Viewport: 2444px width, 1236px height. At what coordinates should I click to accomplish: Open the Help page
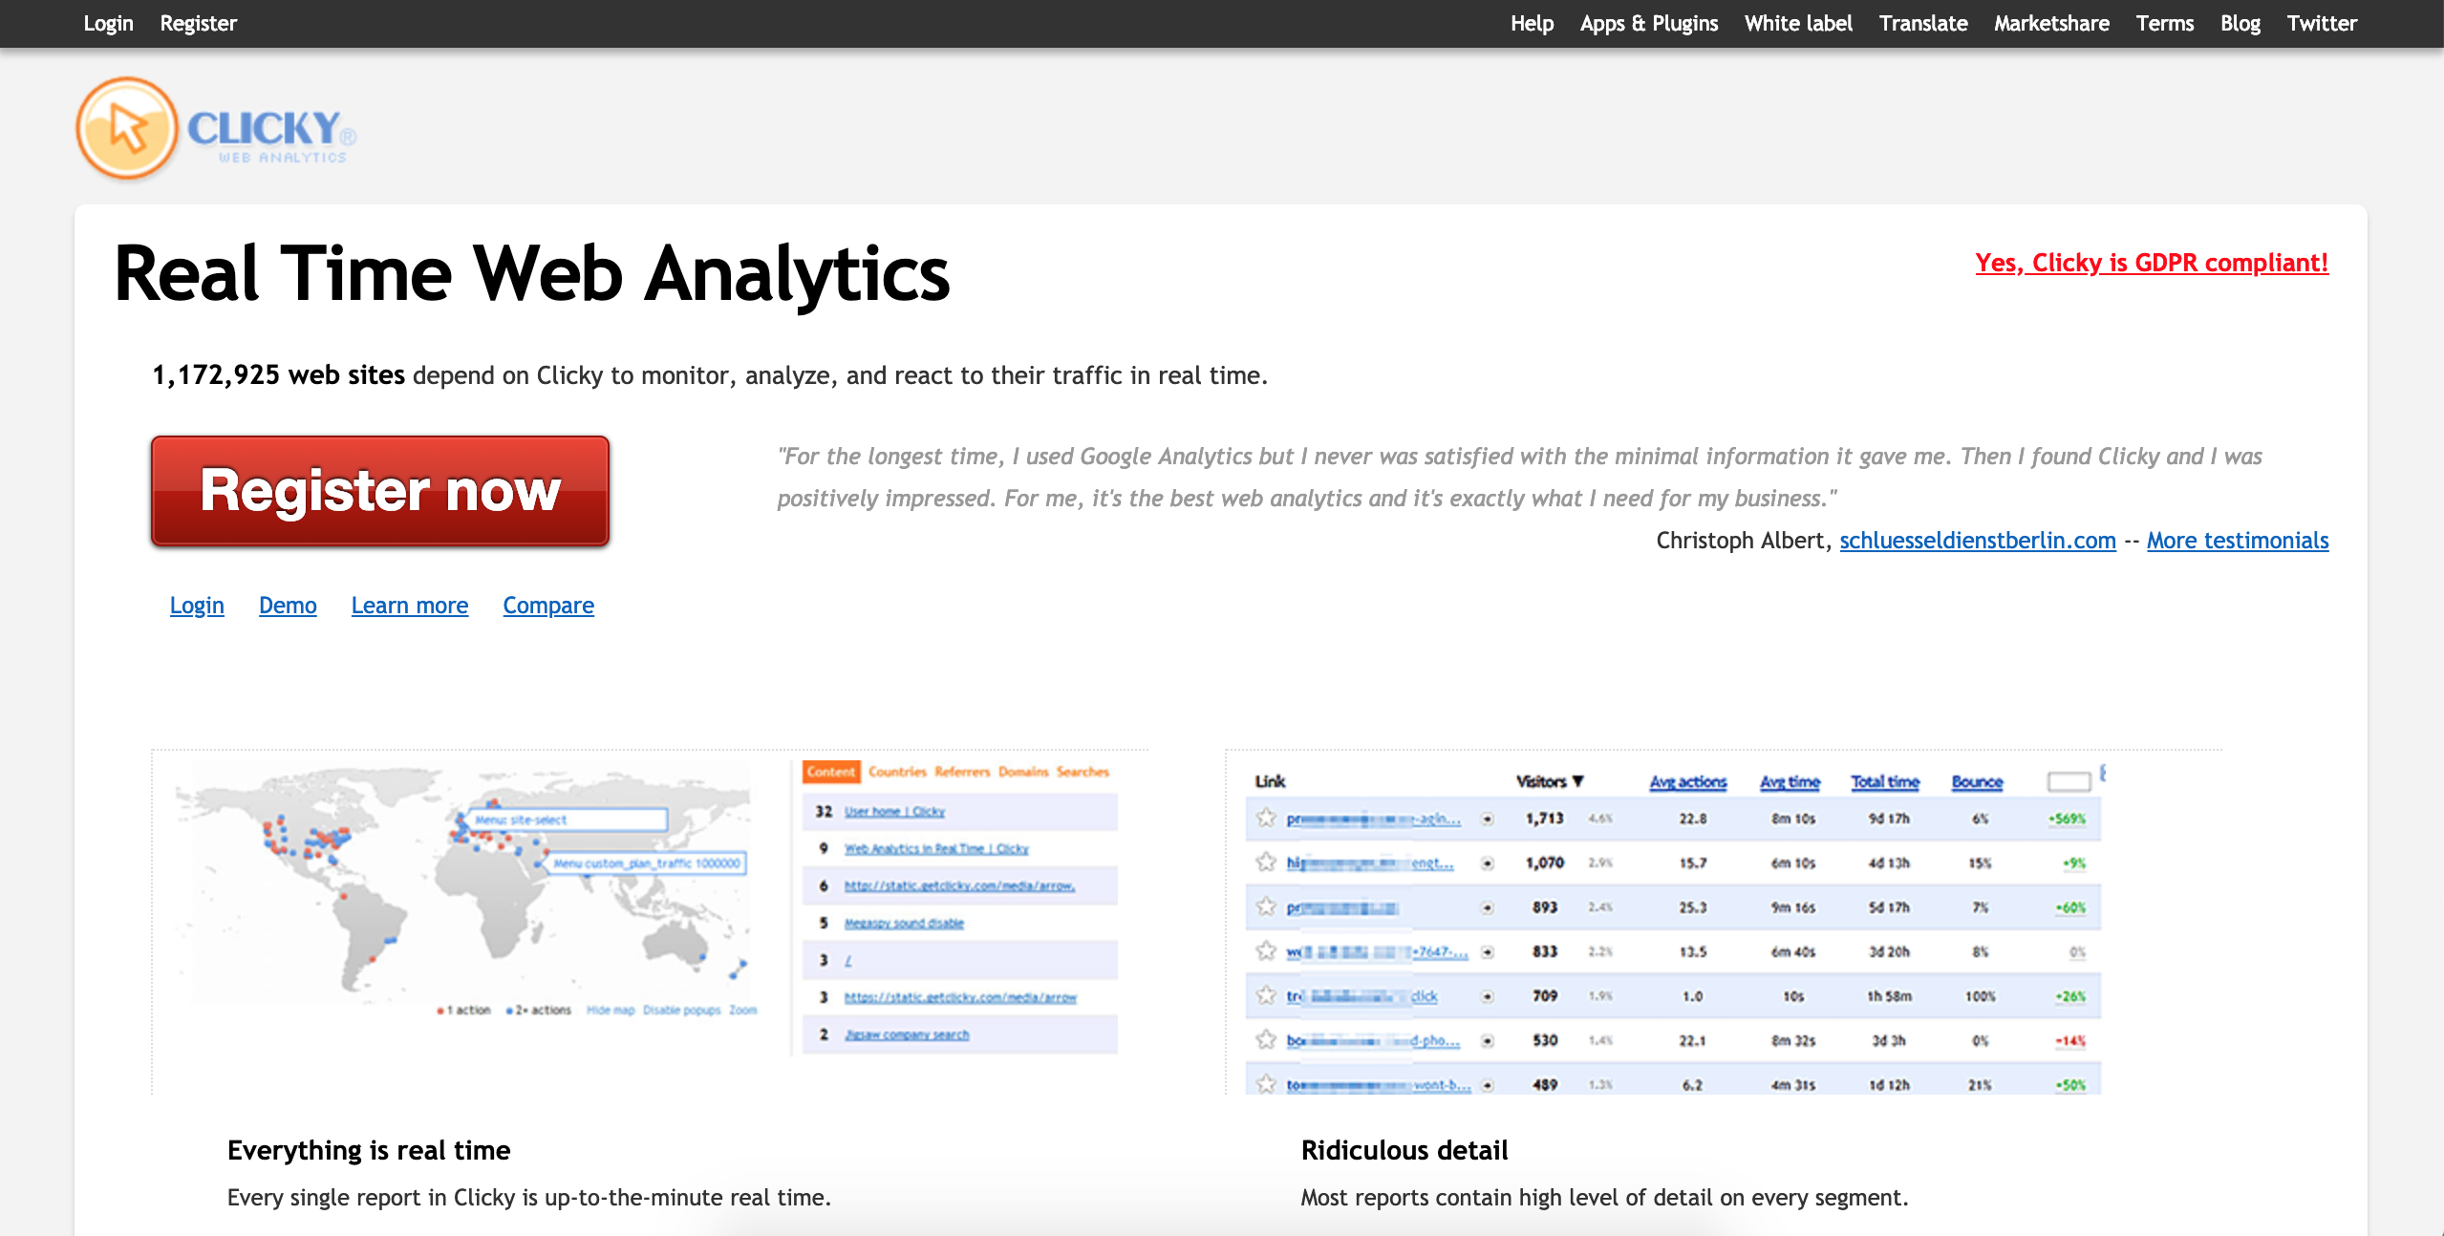(x=1532, y=23)
